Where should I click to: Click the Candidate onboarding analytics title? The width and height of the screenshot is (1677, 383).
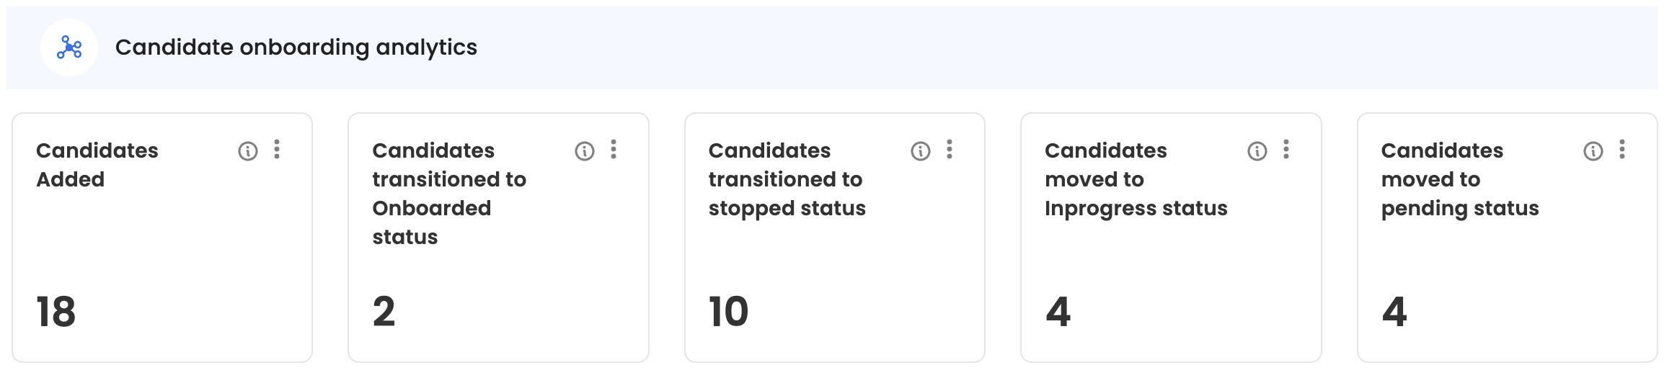tap(296, 48)
